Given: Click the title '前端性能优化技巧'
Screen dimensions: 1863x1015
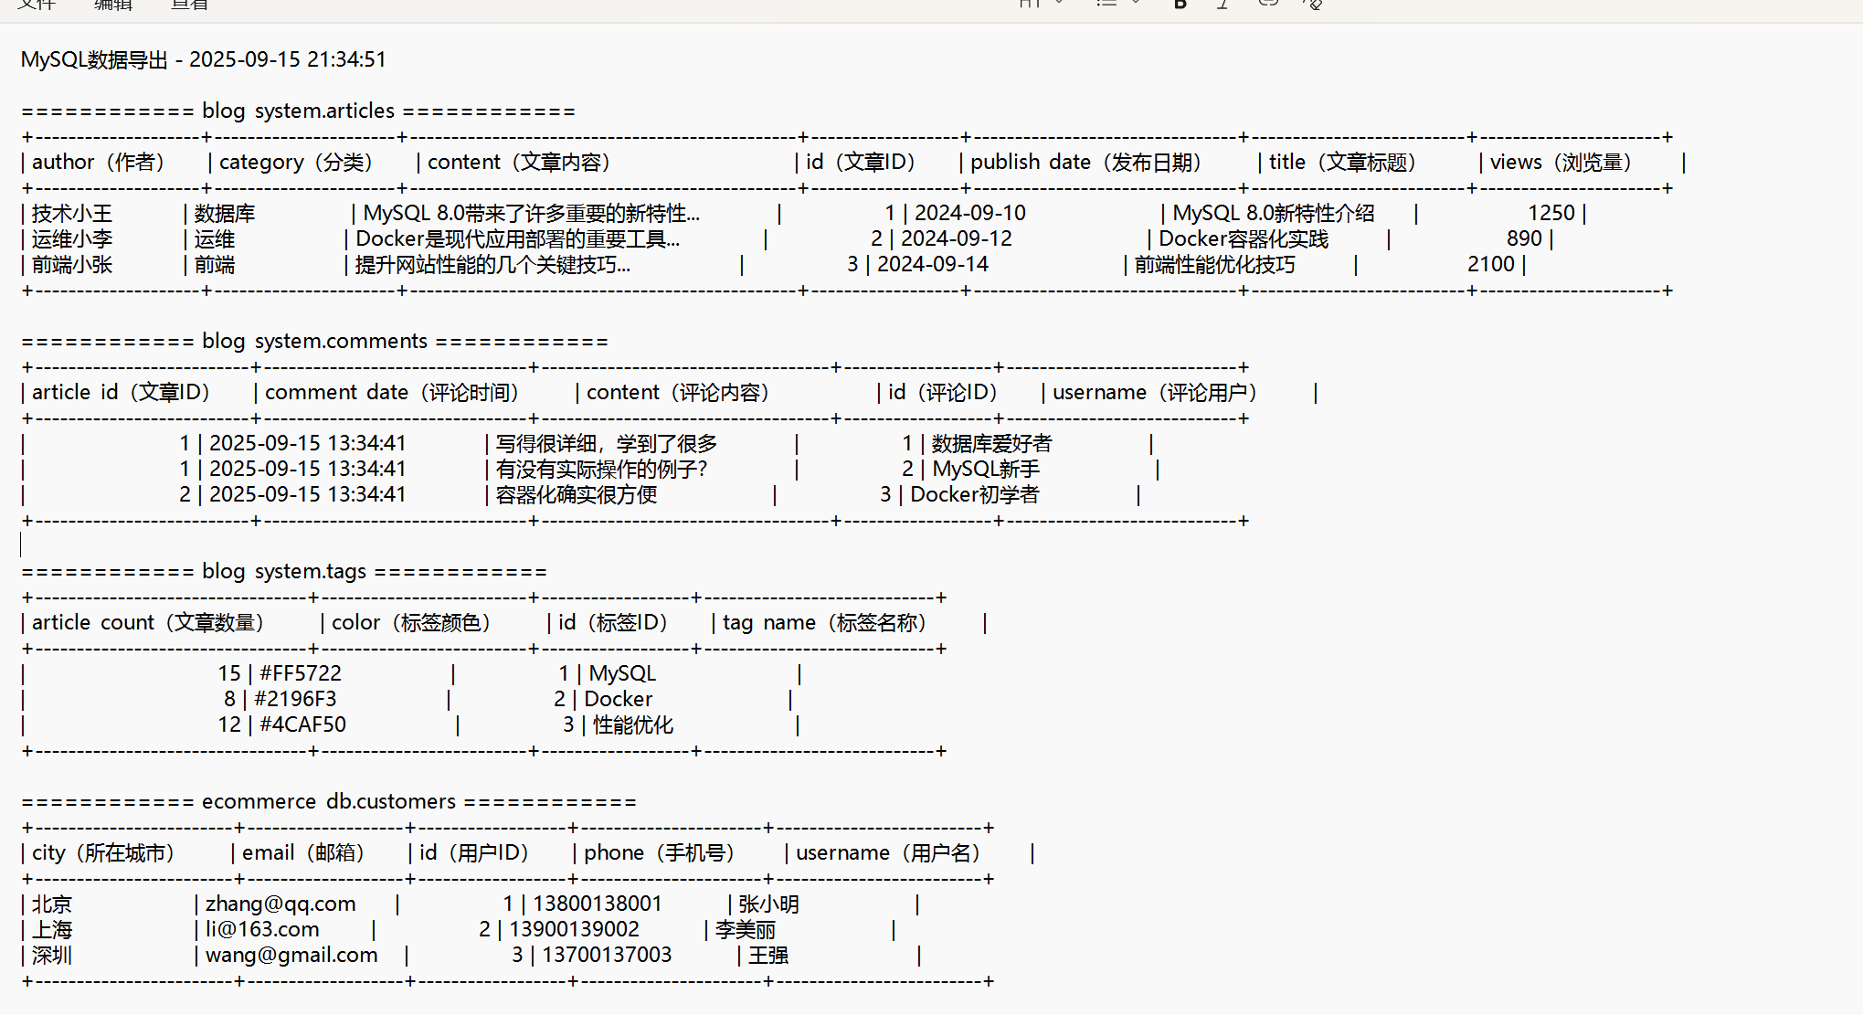Looking at the screenshot, I should coord(1215,264).
